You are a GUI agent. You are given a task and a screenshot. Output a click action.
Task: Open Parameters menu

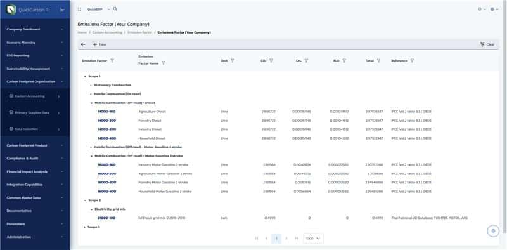(35, 224)
